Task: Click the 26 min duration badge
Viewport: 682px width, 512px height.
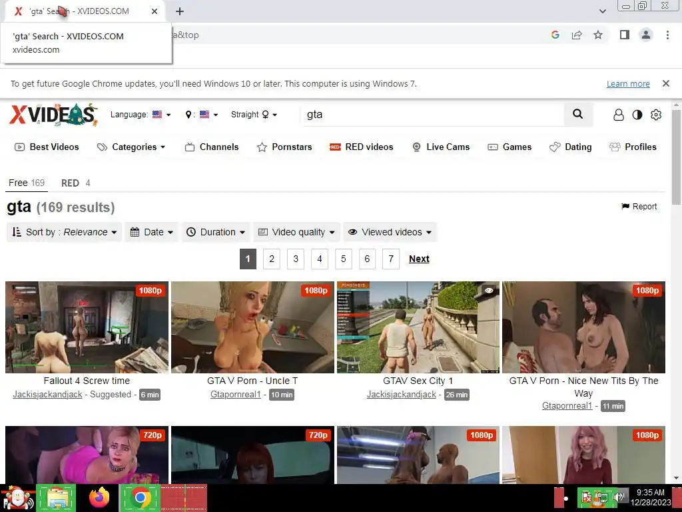Action: (456, 395)
